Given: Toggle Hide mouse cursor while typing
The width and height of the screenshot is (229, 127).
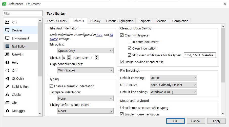Looking at the screenshot, I should [122, 108].
